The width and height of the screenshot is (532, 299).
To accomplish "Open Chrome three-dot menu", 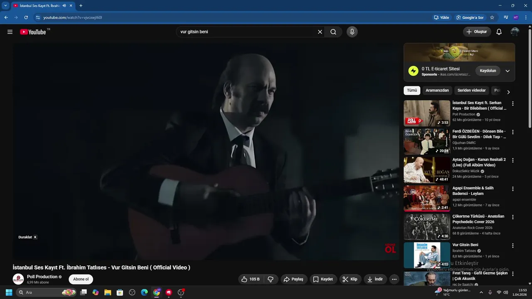I will (x=526, y=17).
